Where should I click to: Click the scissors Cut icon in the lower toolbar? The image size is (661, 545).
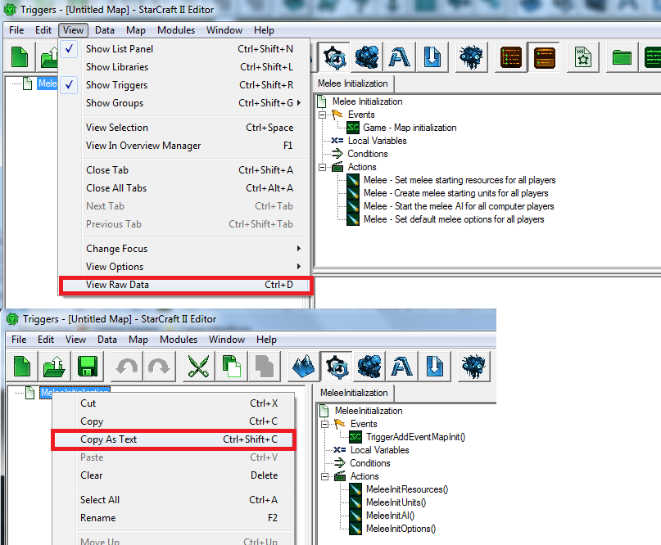pyautogui.click(x=198, y=366)
